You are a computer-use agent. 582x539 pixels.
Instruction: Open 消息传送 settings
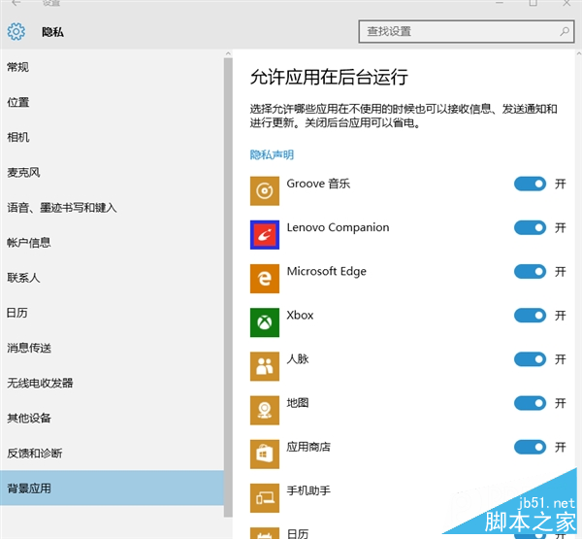tap(112, 348)
